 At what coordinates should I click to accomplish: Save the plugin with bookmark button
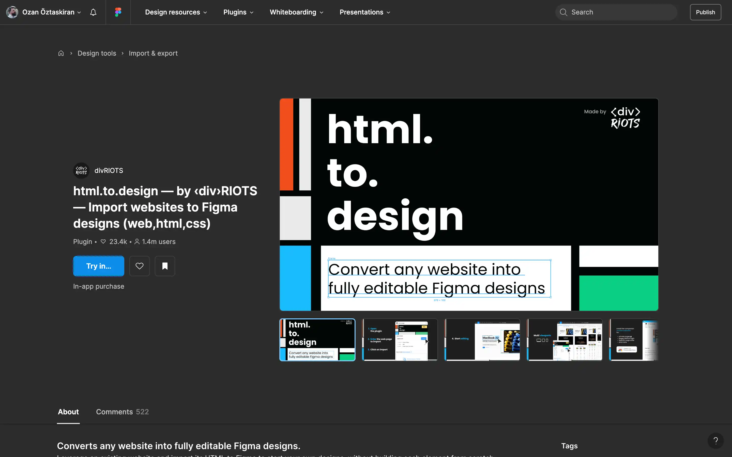pyautogui.click(x=165, y=266)
